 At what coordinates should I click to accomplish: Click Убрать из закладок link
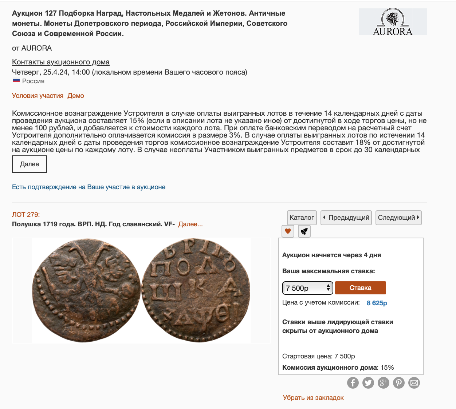313,398
